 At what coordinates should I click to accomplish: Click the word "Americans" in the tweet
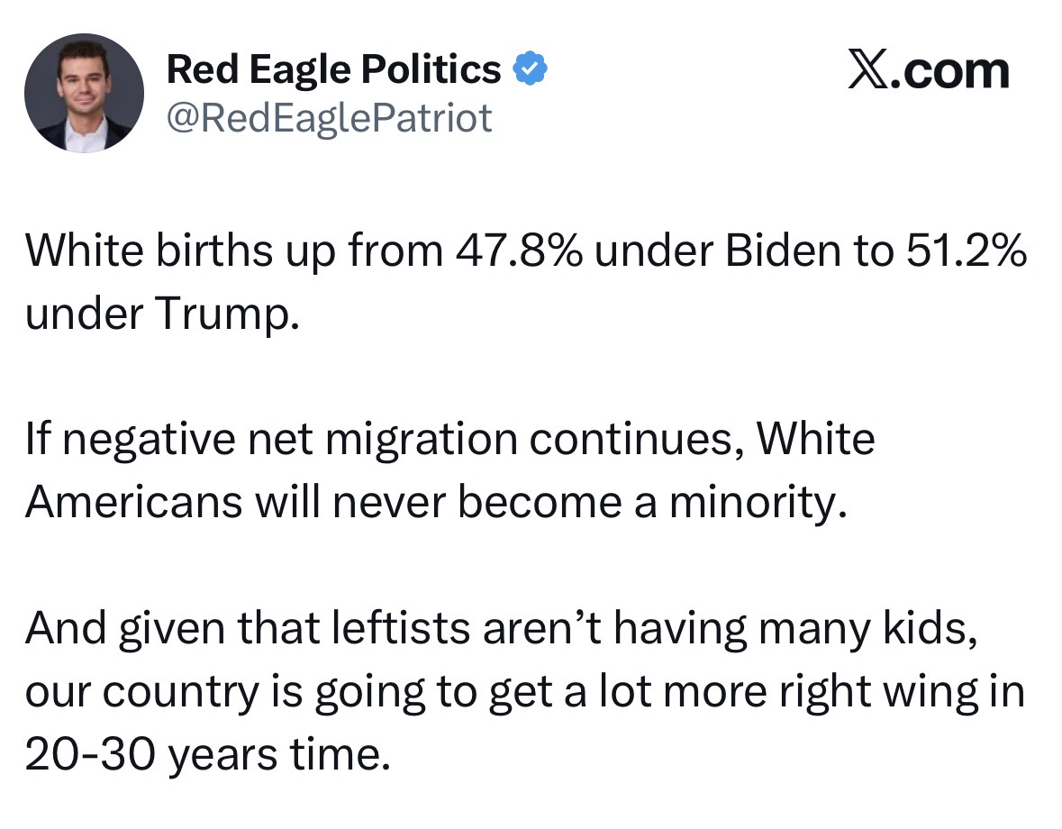tap(133, 503)
